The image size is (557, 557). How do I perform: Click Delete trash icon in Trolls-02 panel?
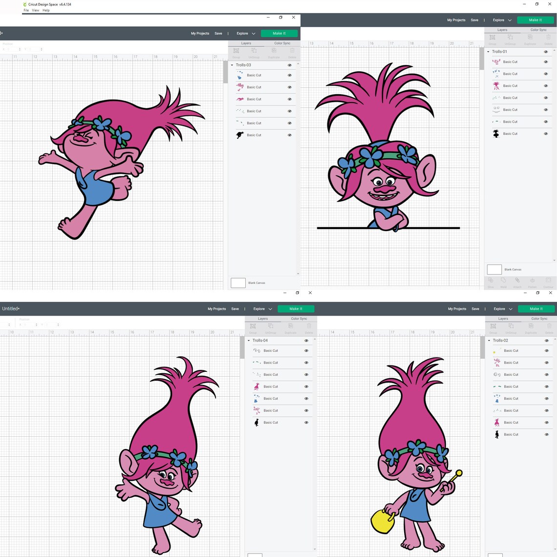pyautogui.click(x=549, y=326)
